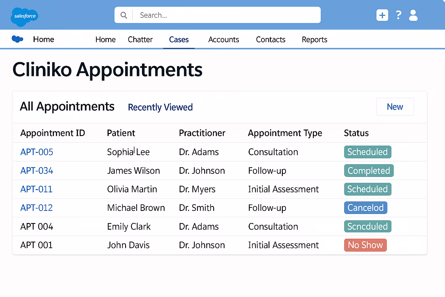Select the APT 004 row ID
Screen dimensions: 445x297
37,227
